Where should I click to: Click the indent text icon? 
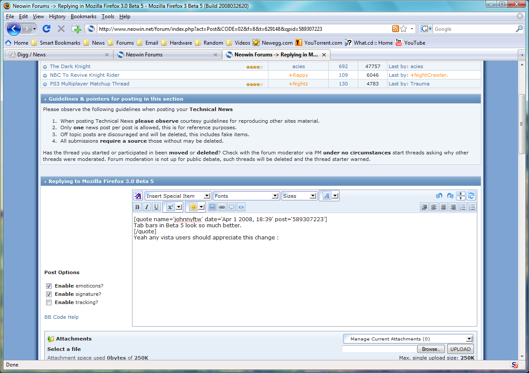(424, 207)
